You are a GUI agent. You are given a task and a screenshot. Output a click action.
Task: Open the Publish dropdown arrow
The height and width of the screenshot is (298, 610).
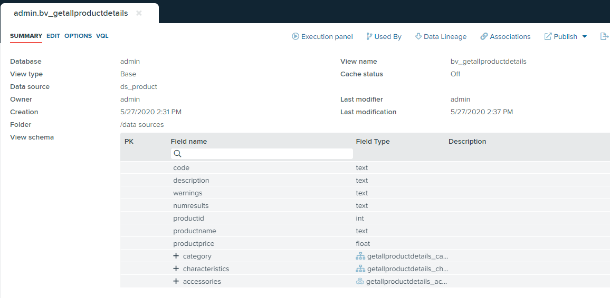(585, 36)
